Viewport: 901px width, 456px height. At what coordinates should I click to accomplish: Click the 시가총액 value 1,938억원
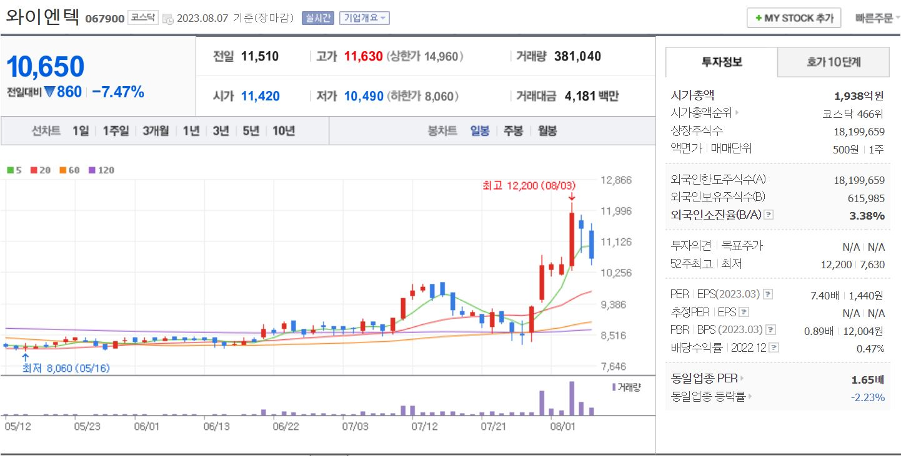pos(859,96)
